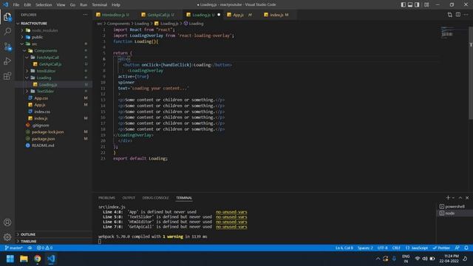Click the Open Changes icon in editor toolbar
The width and height of the screenshot is (473, 266).
point(450,15)
